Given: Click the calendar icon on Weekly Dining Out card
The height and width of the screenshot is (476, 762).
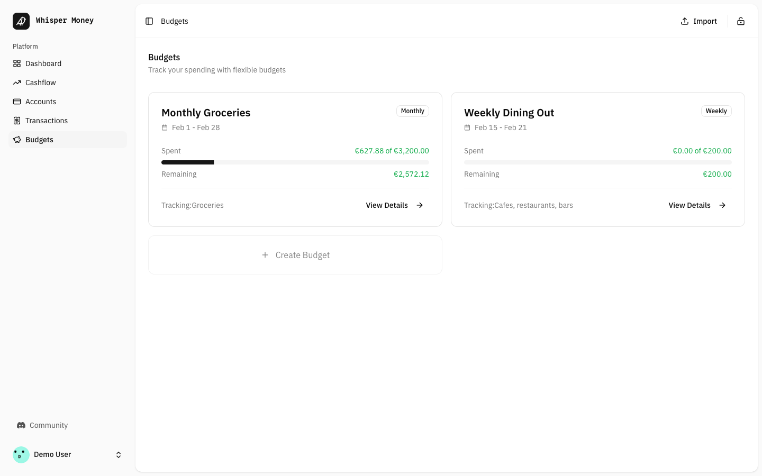Looking at the screenshot, I should coord(467,127).
